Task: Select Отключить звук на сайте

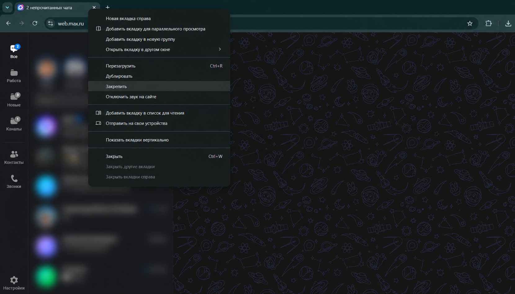Action: (x=159, y=96)
